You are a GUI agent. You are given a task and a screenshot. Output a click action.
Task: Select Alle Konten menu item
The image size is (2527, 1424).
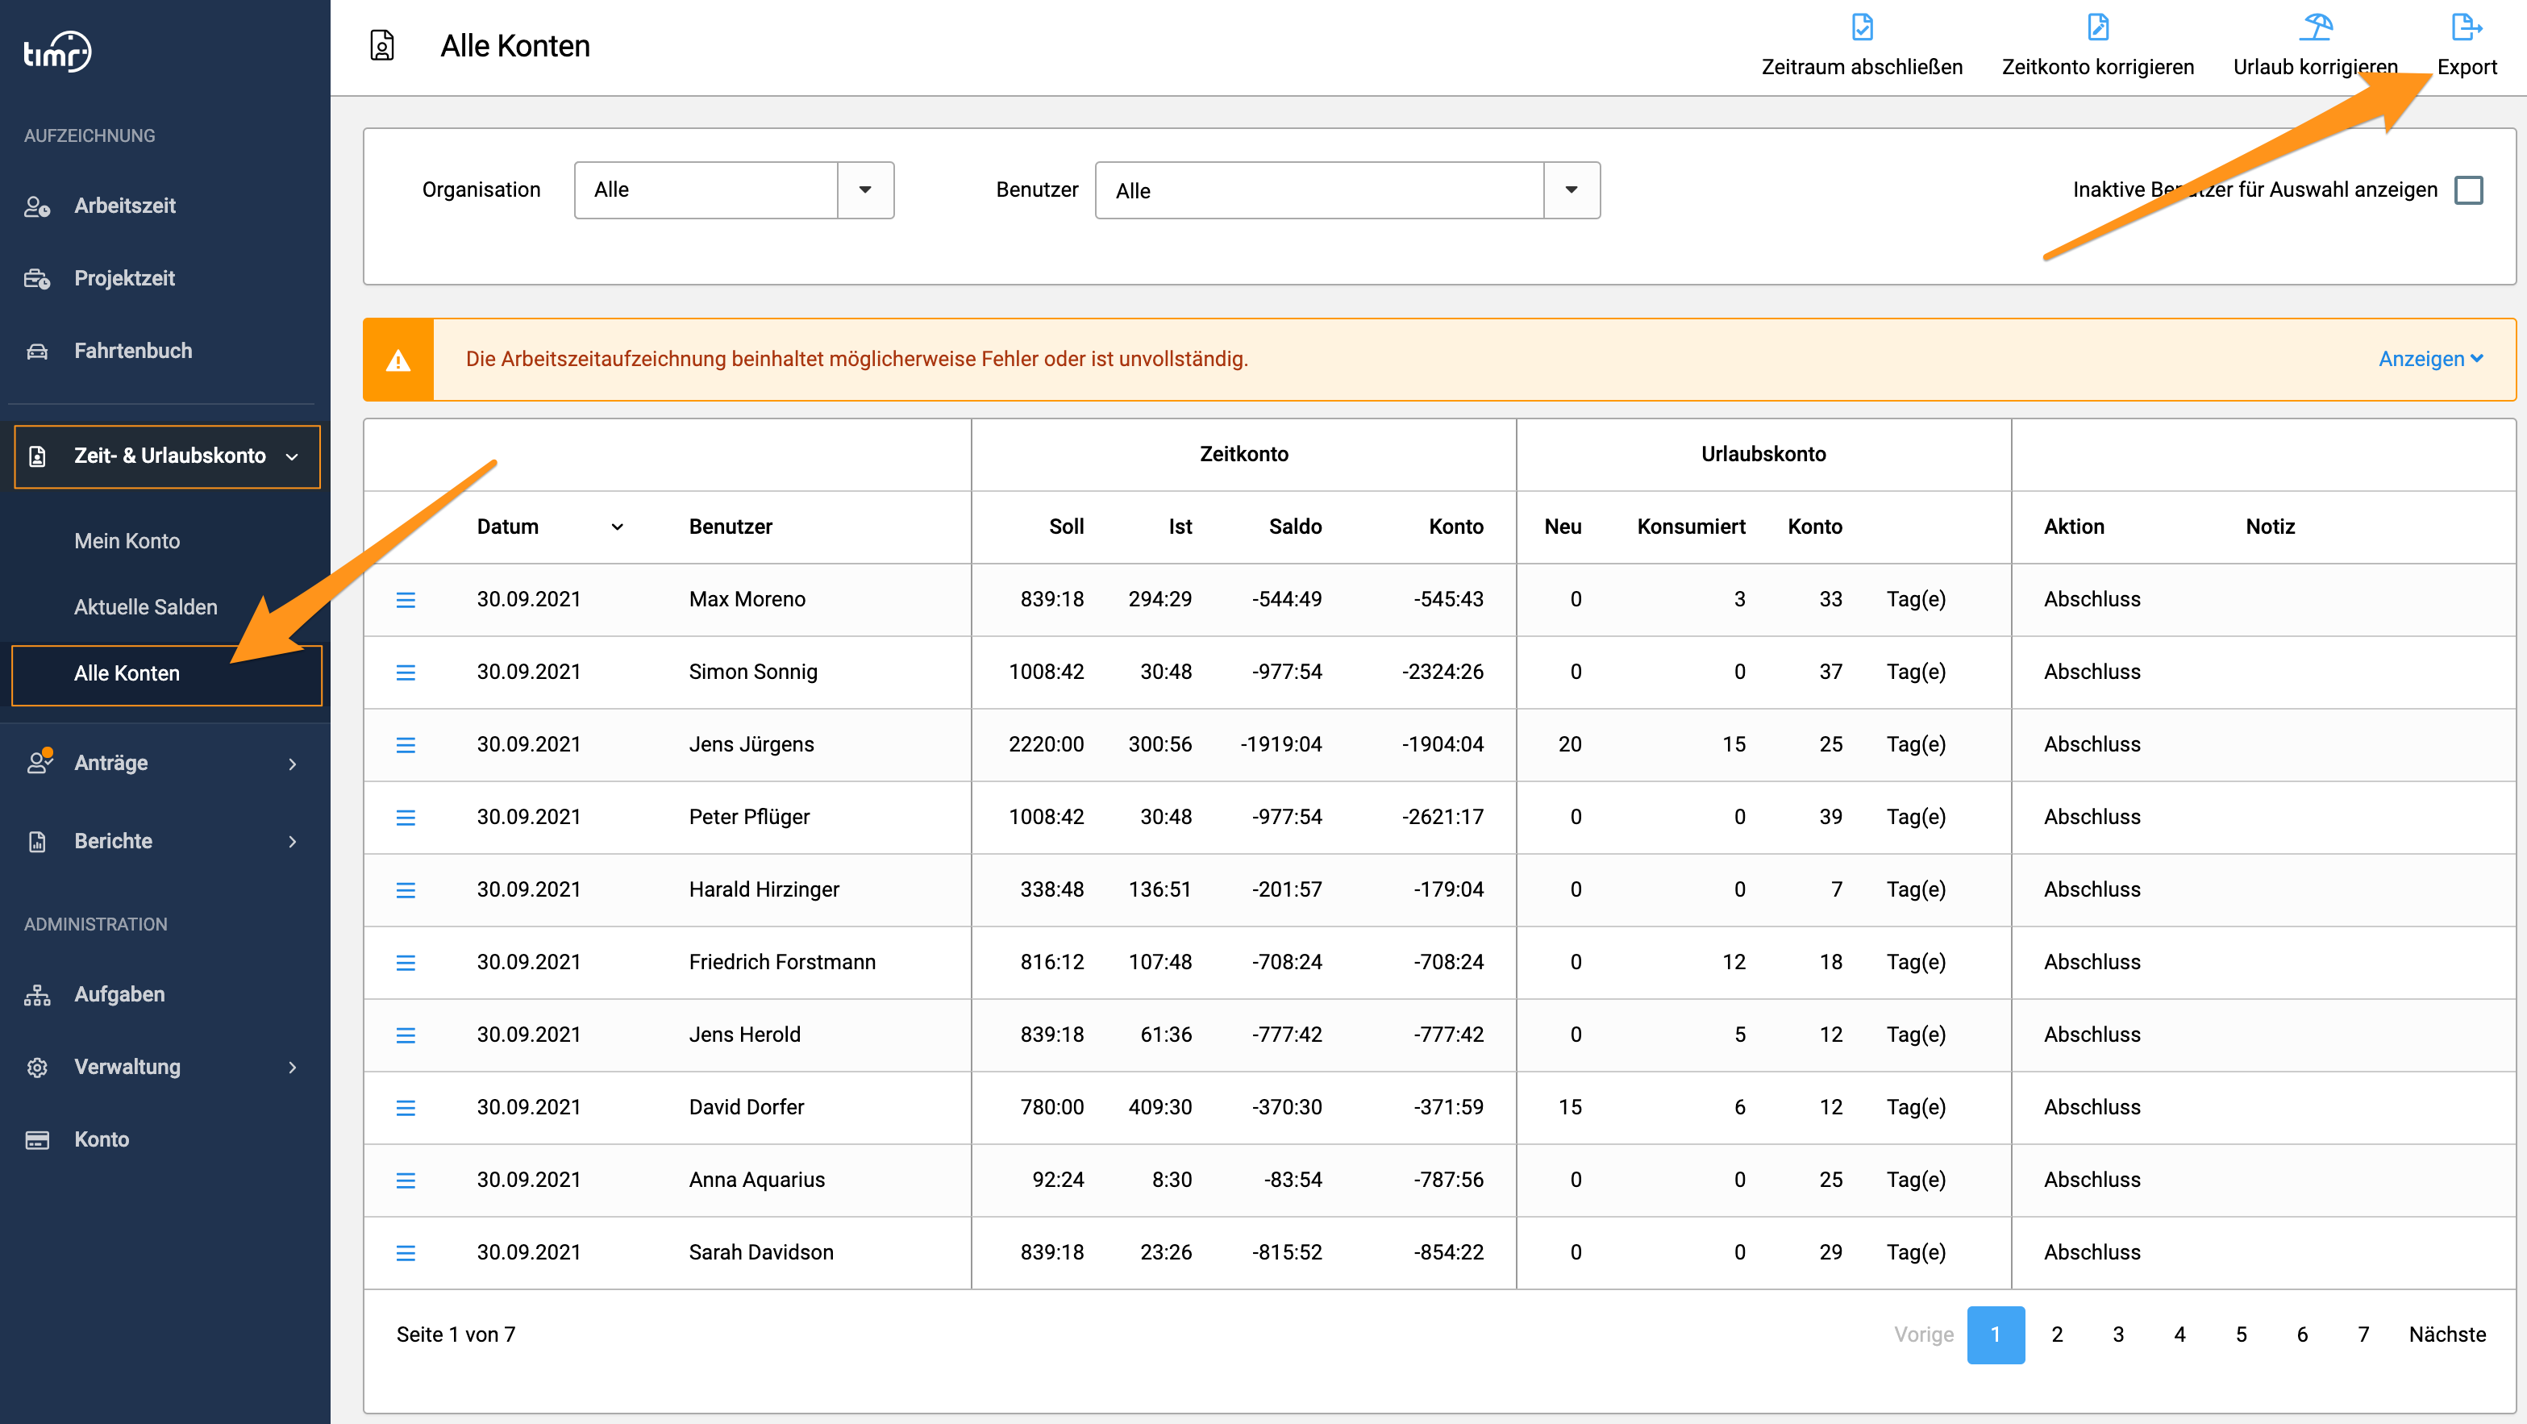click(167, 674)
